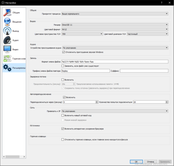Open the Видео monitor icon

point(7,49)
